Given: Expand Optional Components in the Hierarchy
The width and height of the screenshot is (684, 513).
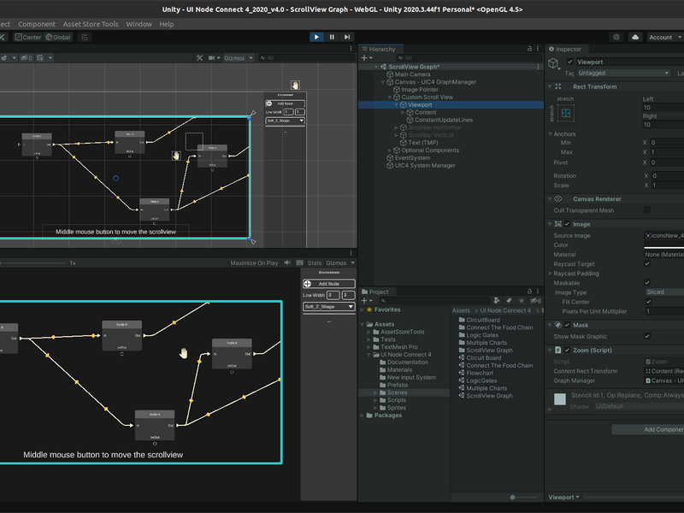Looking at the screenshot, I should pyautogui.click(x=390, y=150).
